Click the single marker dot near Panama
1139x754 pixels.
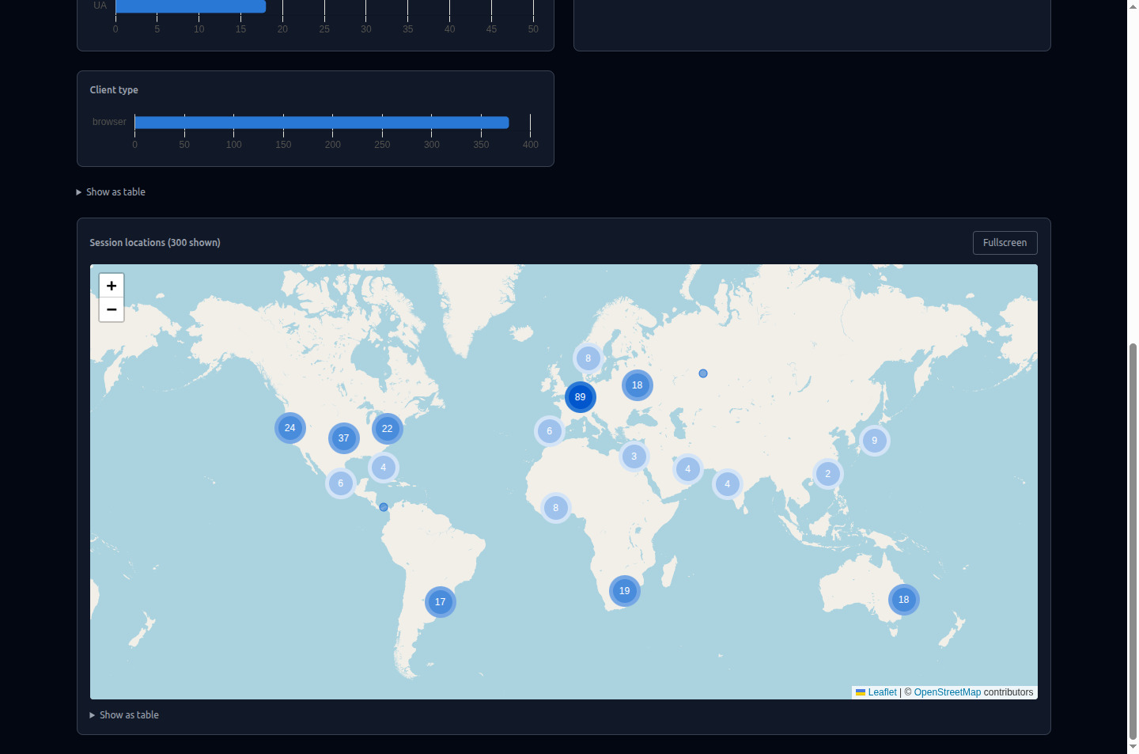[384, 507]
